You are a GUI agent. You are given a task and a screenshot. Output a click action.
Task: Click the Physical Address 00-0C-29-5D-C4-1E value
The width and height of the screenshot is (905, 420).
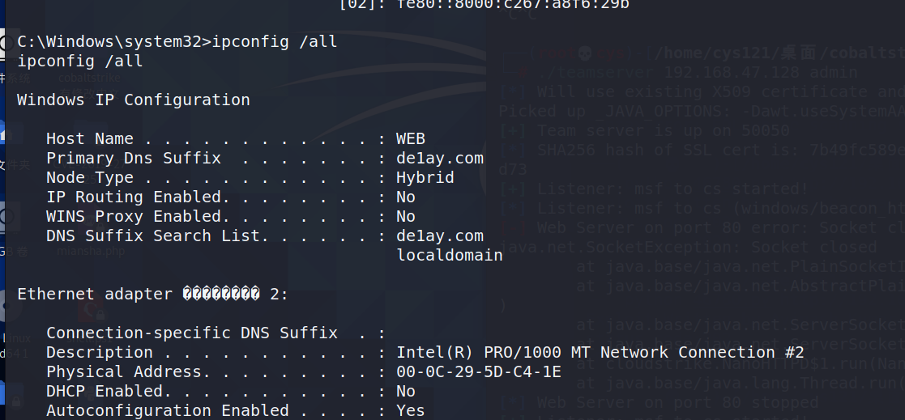tap(479, 371)
